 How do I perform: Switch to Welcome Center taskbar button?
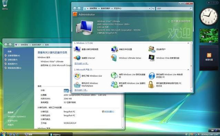point(61,135)
